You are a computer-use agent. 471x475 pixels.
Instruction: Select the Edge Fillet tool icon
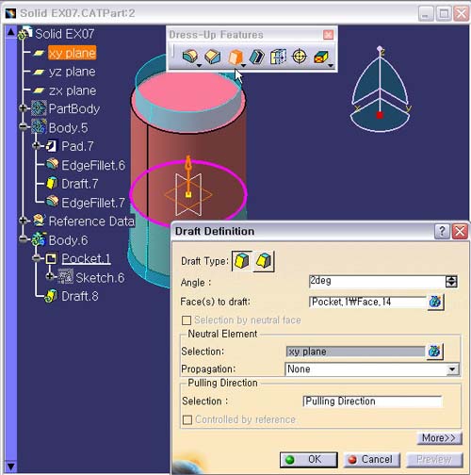pyautogui.click(x=190, y=57)
